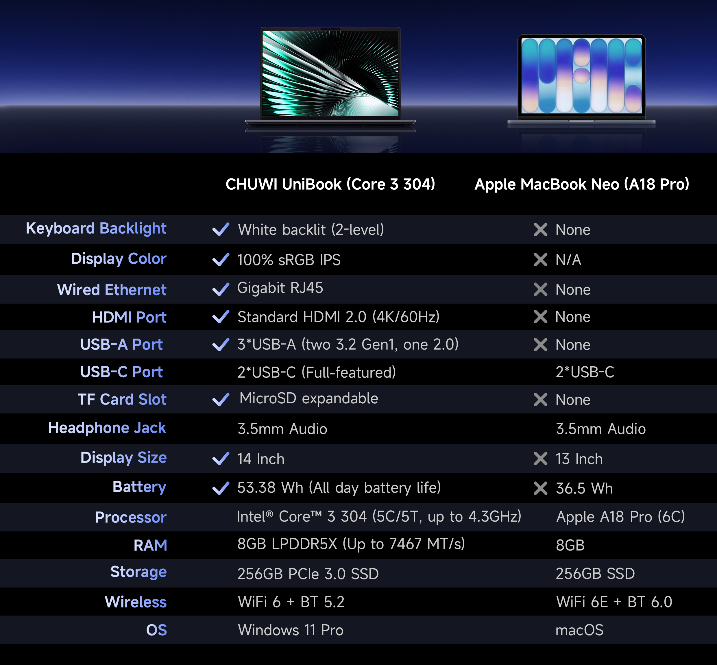
Task: Select the HDMI Port row label
Action: click(129, 317)
